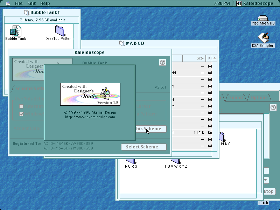Viewport: 280px width, 210px height.
Task: Click help icon in the rear Kaleidoscope window
Action: pyautogui.click(x=273, y=107)
